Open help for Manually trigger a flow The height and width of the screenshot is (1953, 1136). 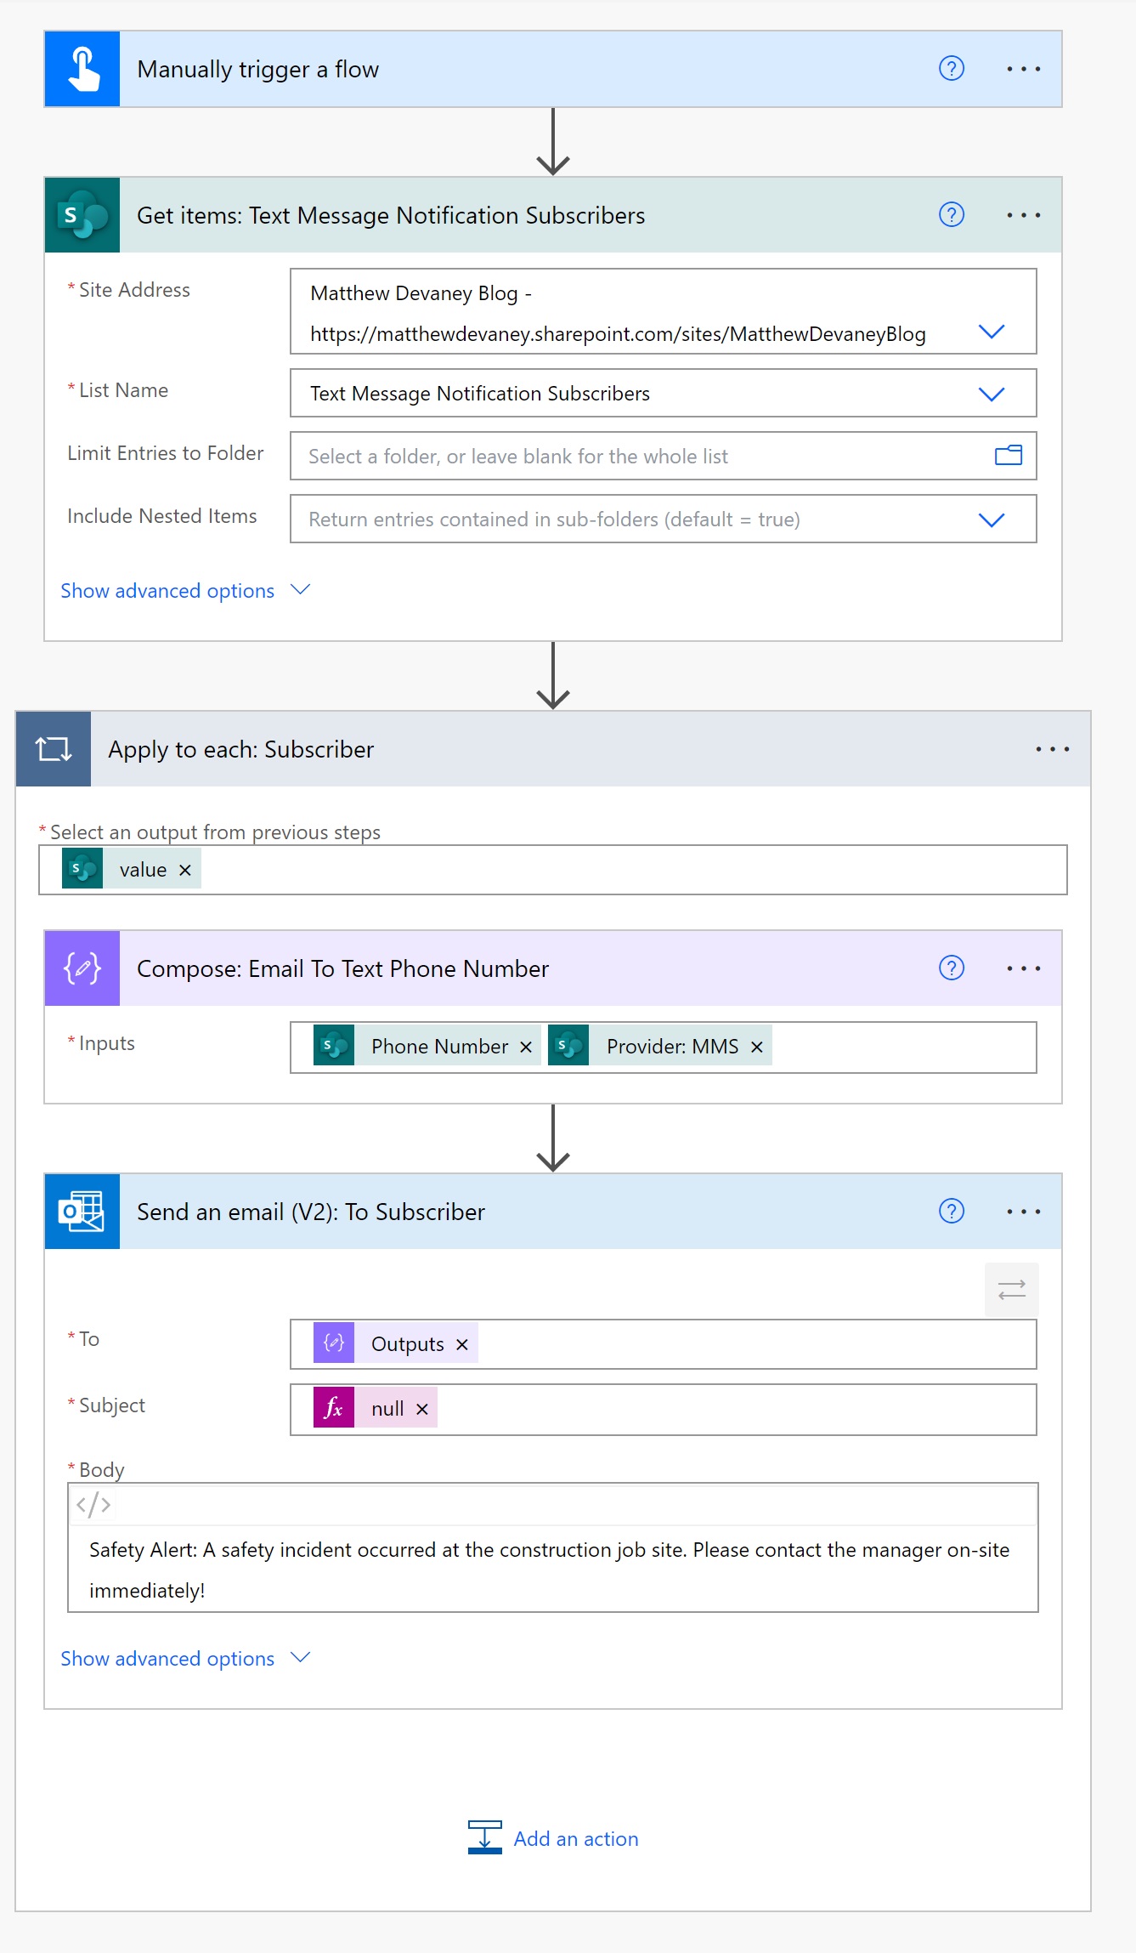coord(951,69)
